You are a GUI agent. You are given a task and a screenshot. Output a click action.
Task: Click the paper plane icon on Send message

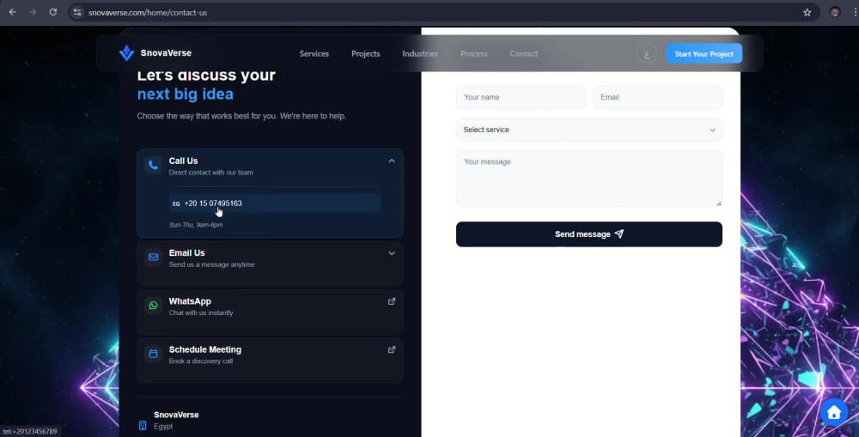click(619, 234)
